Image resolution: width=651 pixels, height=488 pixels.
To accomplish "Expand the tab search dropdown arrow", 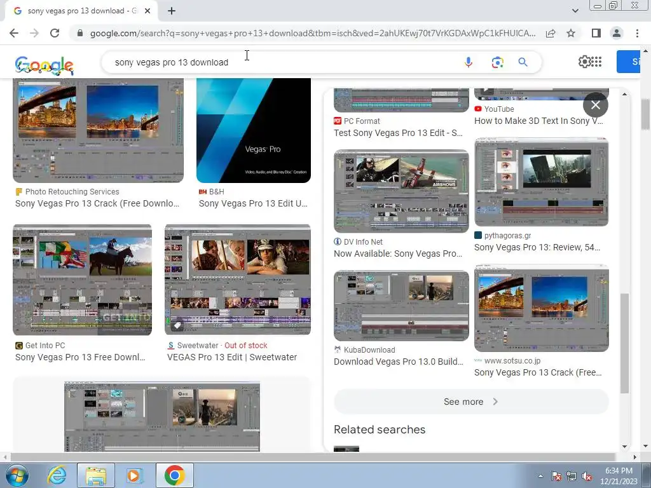I will (575, 11).
